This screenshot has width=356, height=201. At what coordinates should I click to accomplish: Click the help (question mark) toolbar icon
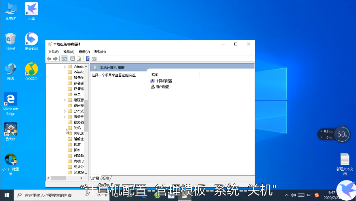pyautogui.click(x=87, y=58)
